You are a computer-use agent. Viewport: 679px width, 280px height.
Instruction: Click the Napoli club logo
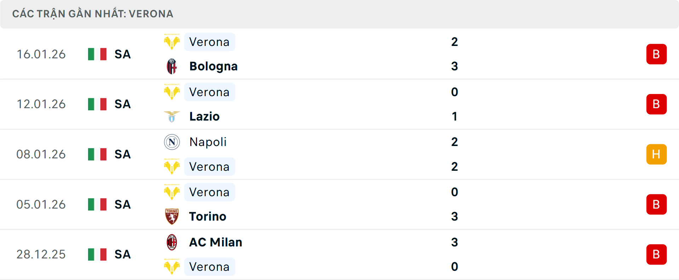tap(172, 142)
